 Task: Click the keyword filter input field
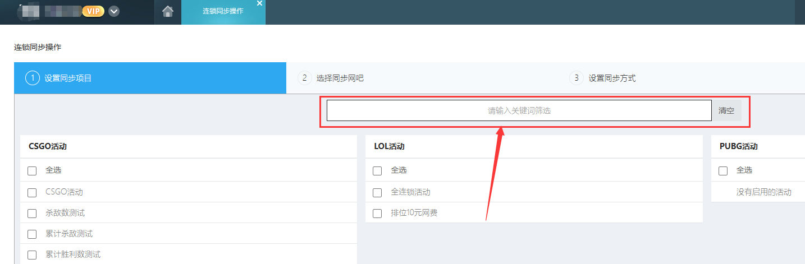point(519,110)
